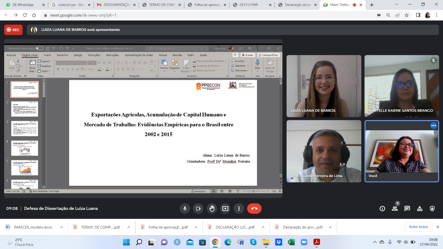The height and width of the screenshot is (249, 443).
Task: Expand the Selecionar dropdown
Action: pos(240,71)
